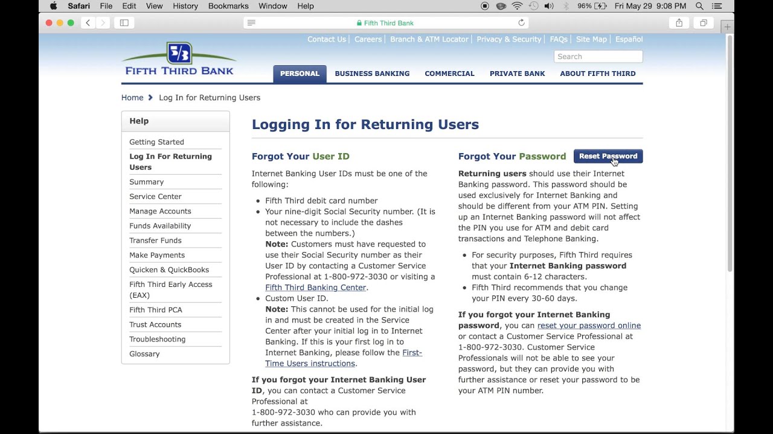Select the PRIVATE BANK tab
Viewport: 773px width, 434px height.
coord(518,74)
